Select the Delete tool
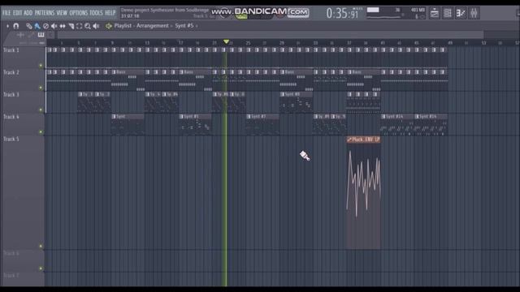 [x=45, y=26]
